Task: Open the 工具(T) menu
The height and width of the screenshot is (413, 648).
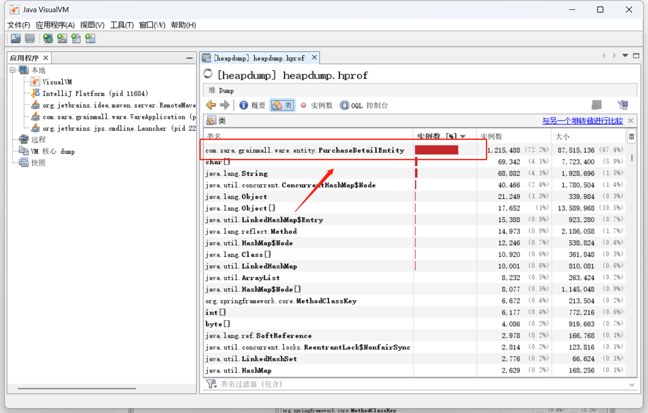Action: pyautogui.click(x=122, y=25)
